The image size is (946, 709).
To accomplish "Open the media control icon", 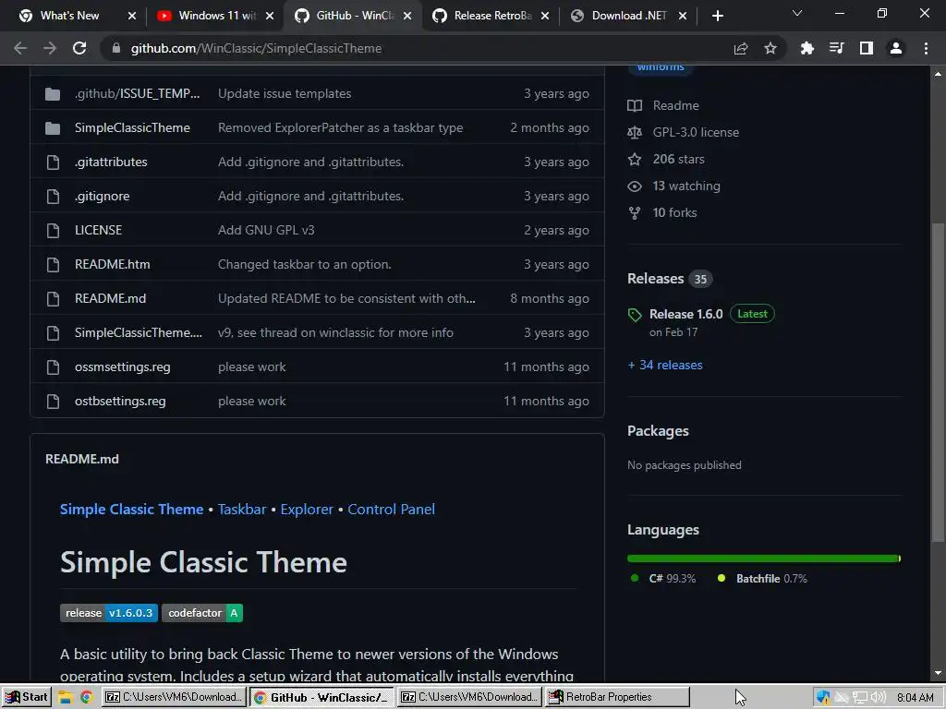I will [837, 48].
